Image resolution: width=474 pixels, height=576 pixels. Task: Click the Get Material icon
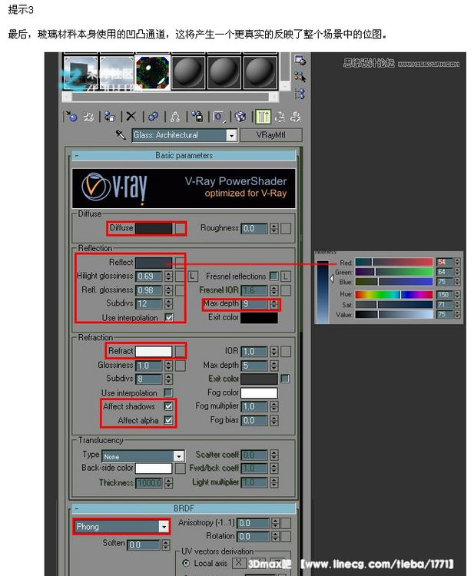click(x=71, y=117)
